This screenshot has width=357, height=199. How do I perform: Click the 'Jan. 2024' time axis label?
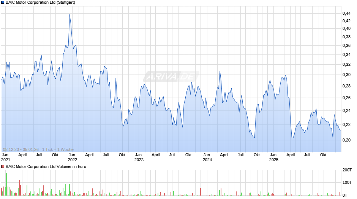tap(207, 157)
